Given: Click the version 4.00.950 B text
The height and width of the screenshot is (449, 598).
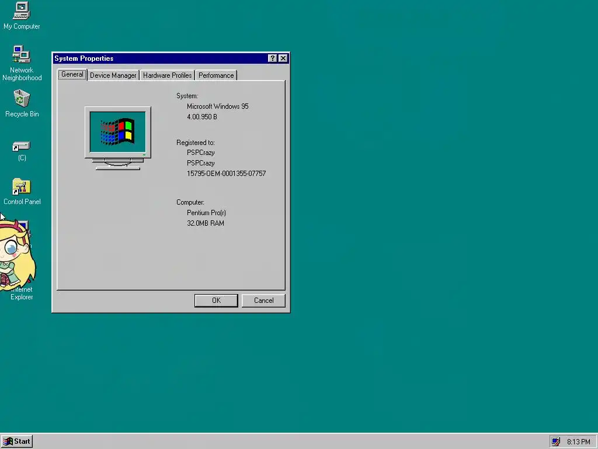Looking at the screenshot, I should click(x=201, y=117).
